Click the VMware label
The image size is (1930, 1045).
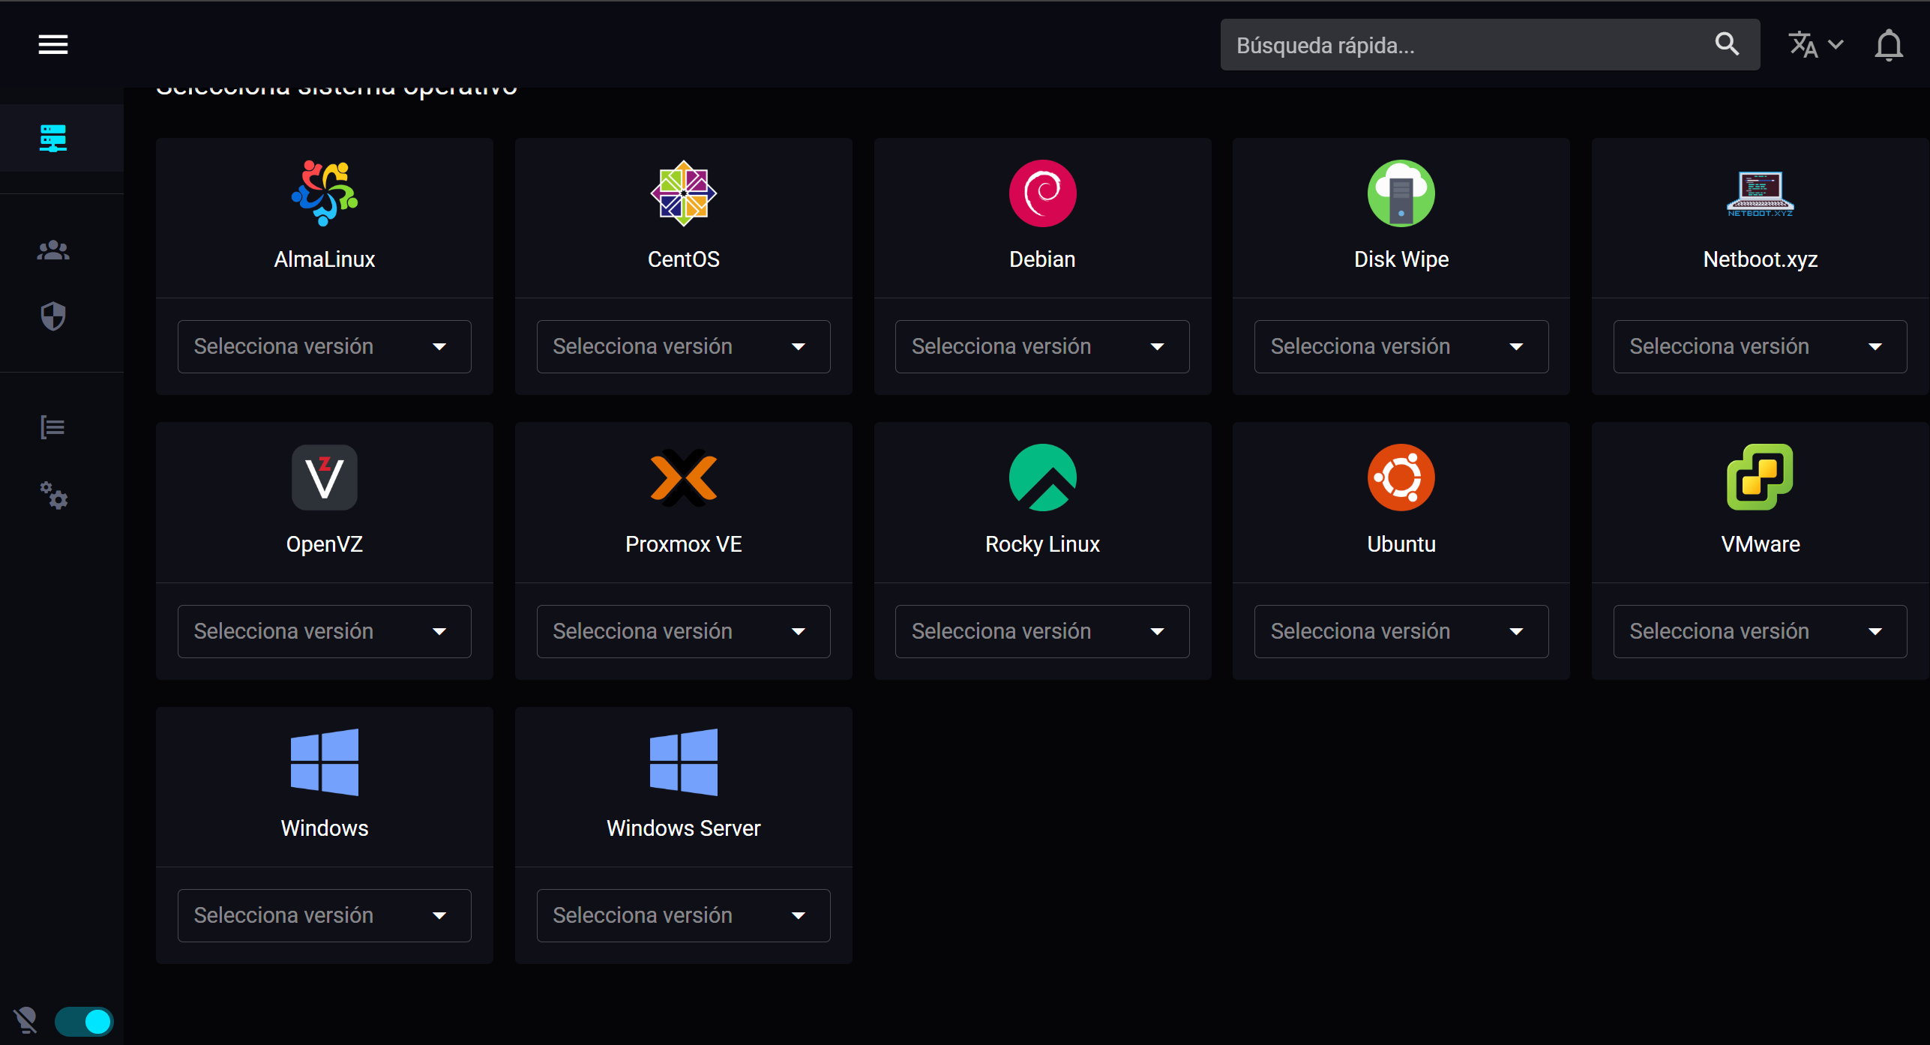coord(1761,544)
